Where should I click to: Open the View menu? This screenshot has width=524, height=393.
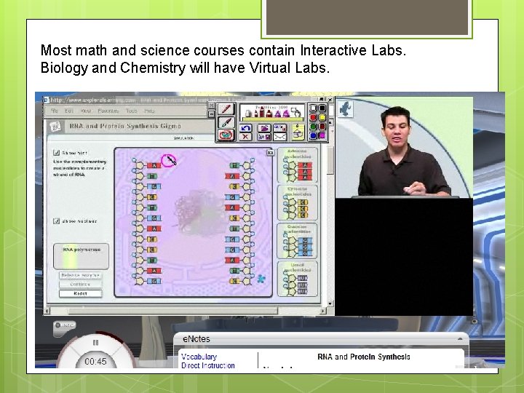(86, 111)
